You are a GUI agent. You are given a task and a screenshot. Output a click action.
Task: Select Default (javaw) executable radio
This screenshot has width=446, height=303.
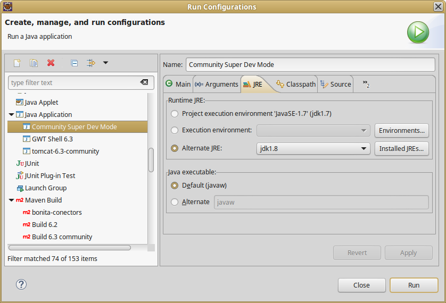point(175,186)
